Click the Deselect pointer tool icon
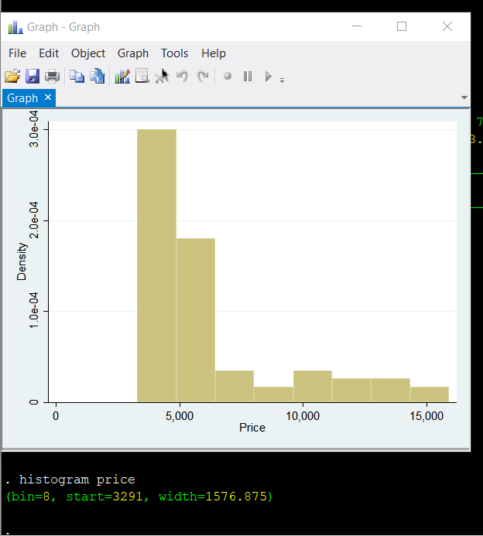This screenshot has height=536, width=483. 162,77
